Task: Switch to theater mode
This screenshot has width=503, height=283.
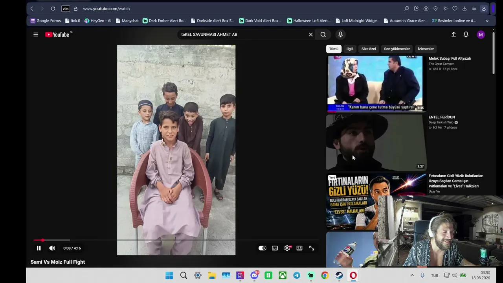Action: click(299, 248)
